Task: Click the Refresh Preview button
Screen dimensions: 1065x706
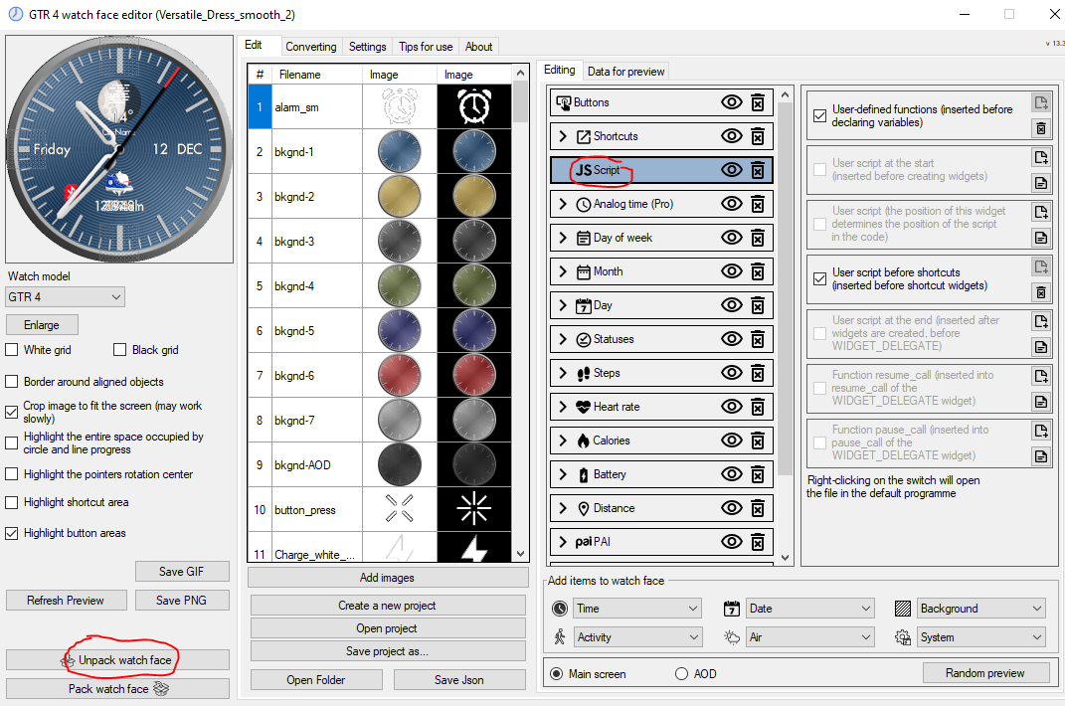Action: pos(66,601)
